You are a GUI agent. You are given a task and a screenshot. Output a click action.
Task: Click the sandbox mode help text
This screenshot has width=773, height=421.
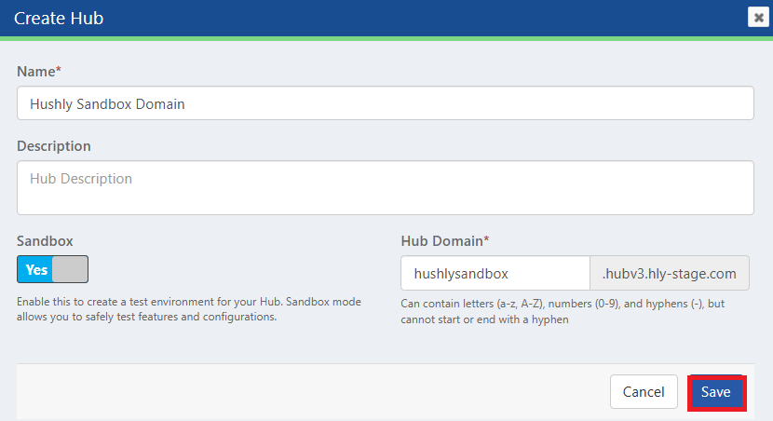point(189,309)
